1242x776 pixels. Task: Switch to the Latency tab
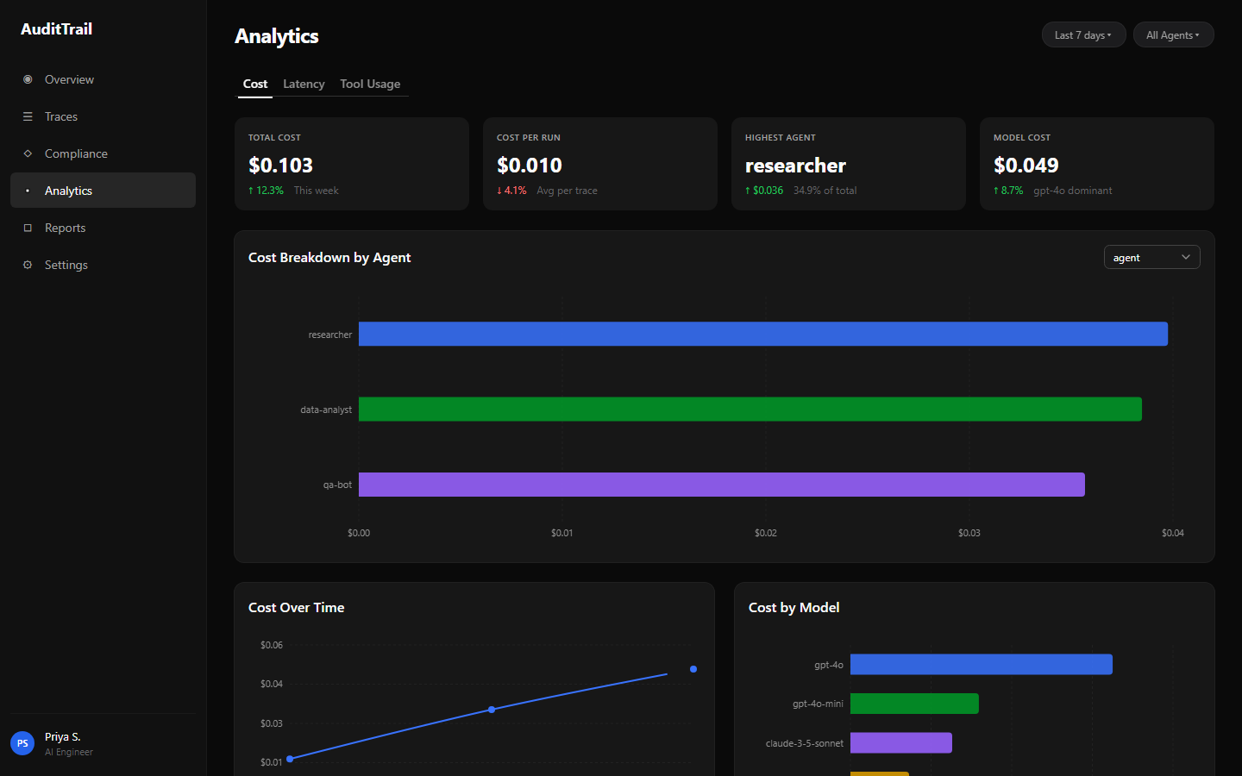coord(304,84)
